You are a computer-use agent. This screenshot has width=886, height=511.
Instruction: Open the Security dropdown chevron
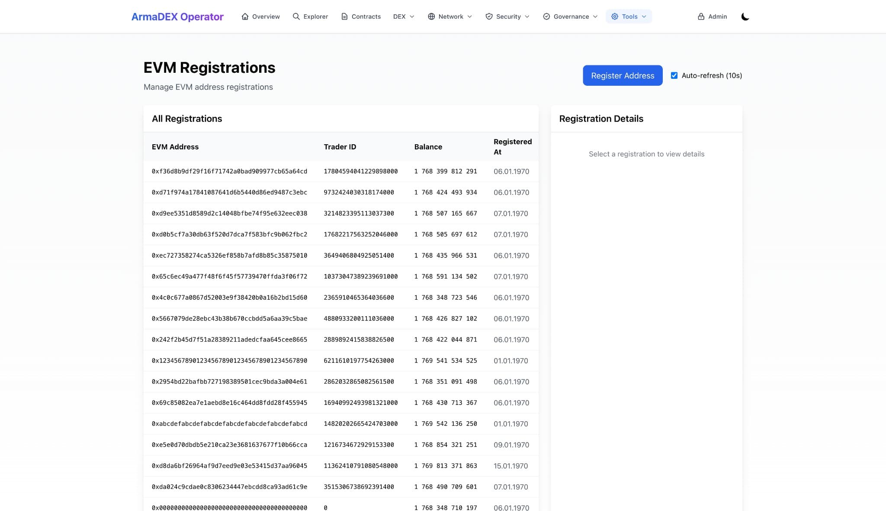click(x=527, y=16)
